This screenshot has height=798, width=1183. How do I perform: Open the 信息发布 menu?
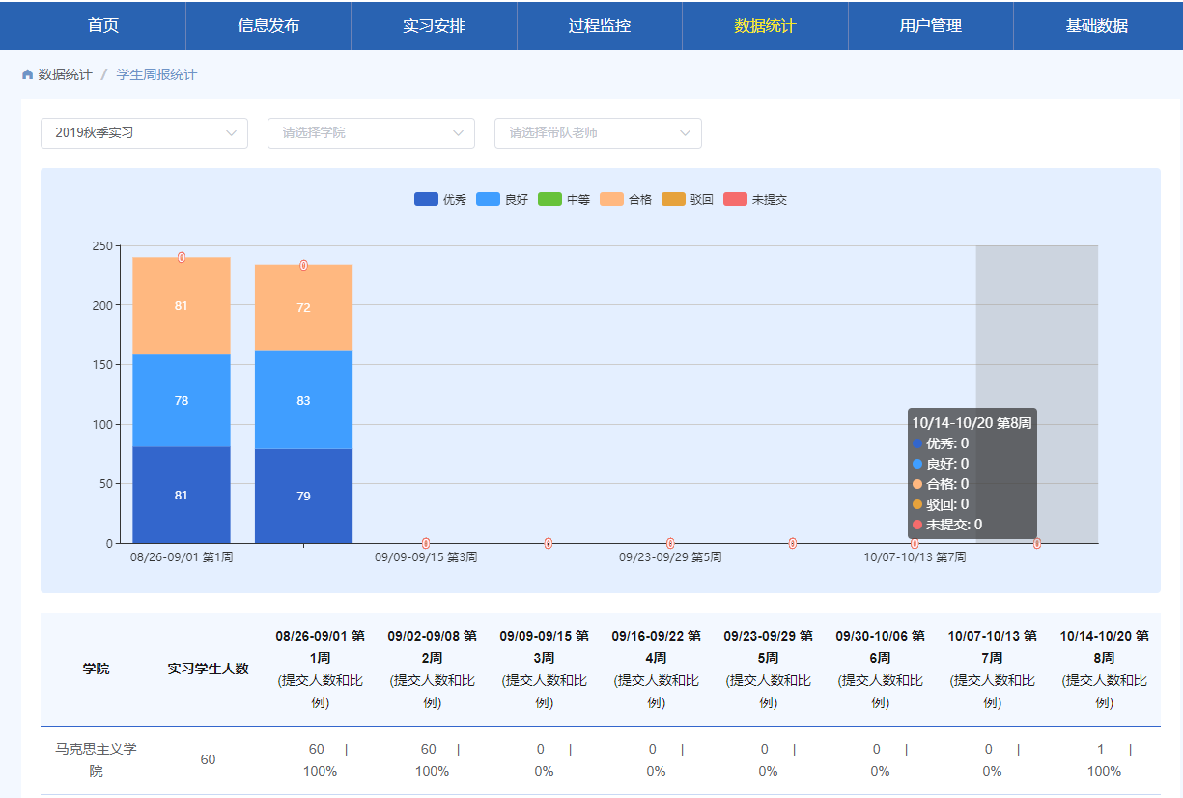click(x=268, y=26)
